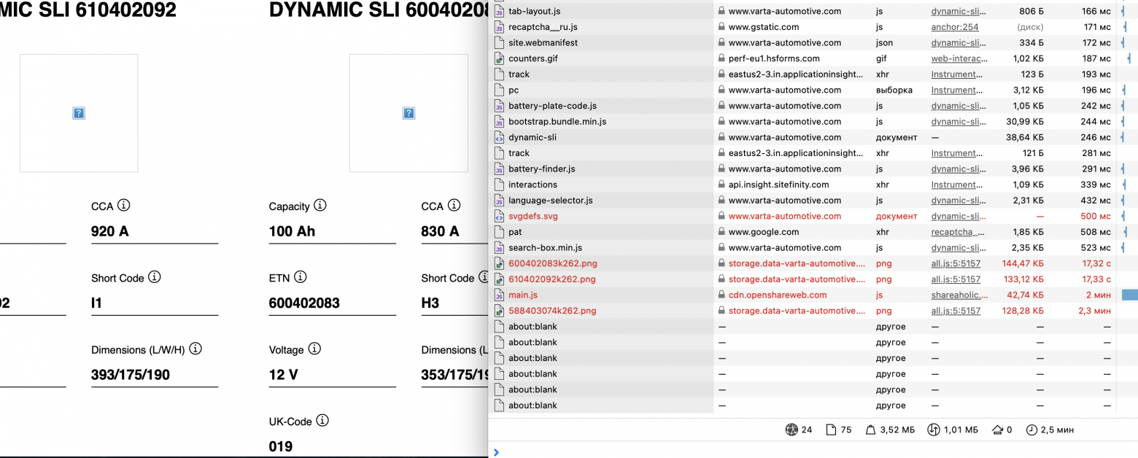Click UK-Code value 019
This screenshot has height=458, width=1138.
281,446
